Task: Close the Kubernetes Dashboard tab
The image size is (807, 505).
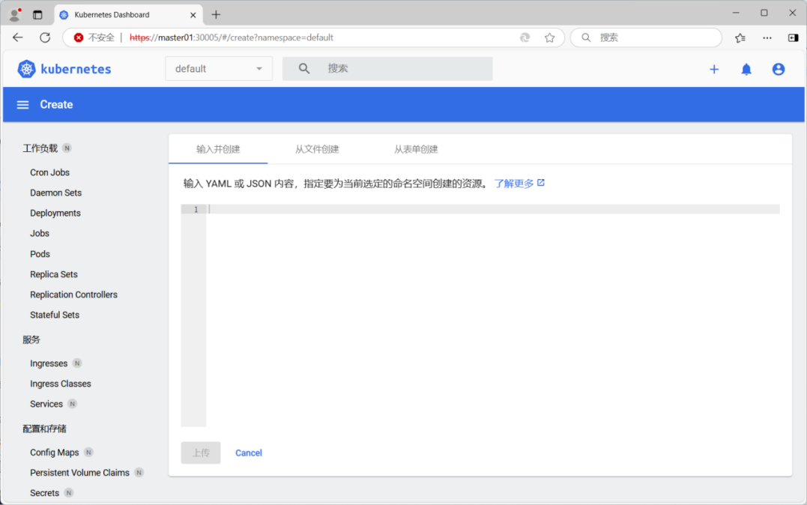Action: click(x=193, y=15)
